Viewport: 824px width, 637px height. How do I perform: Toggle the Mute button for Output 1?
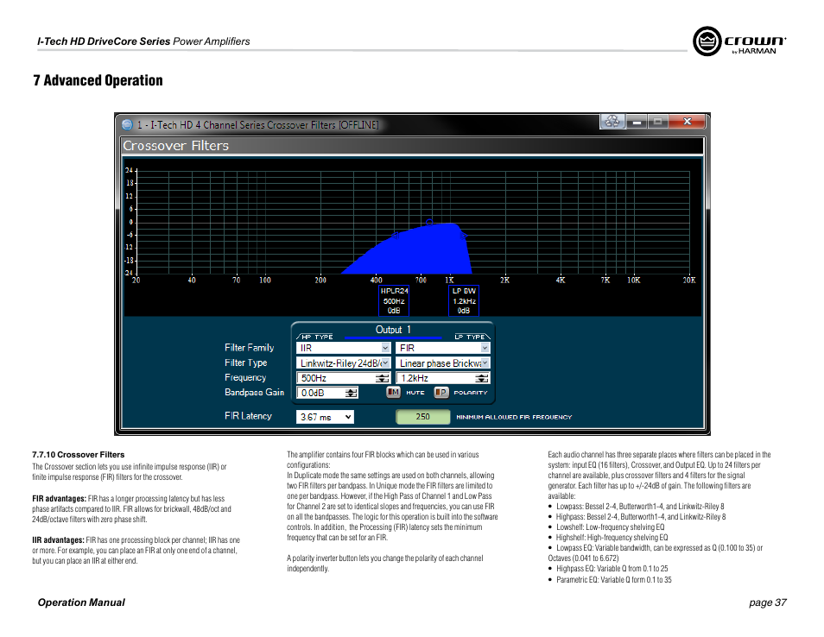pos(393,392)
